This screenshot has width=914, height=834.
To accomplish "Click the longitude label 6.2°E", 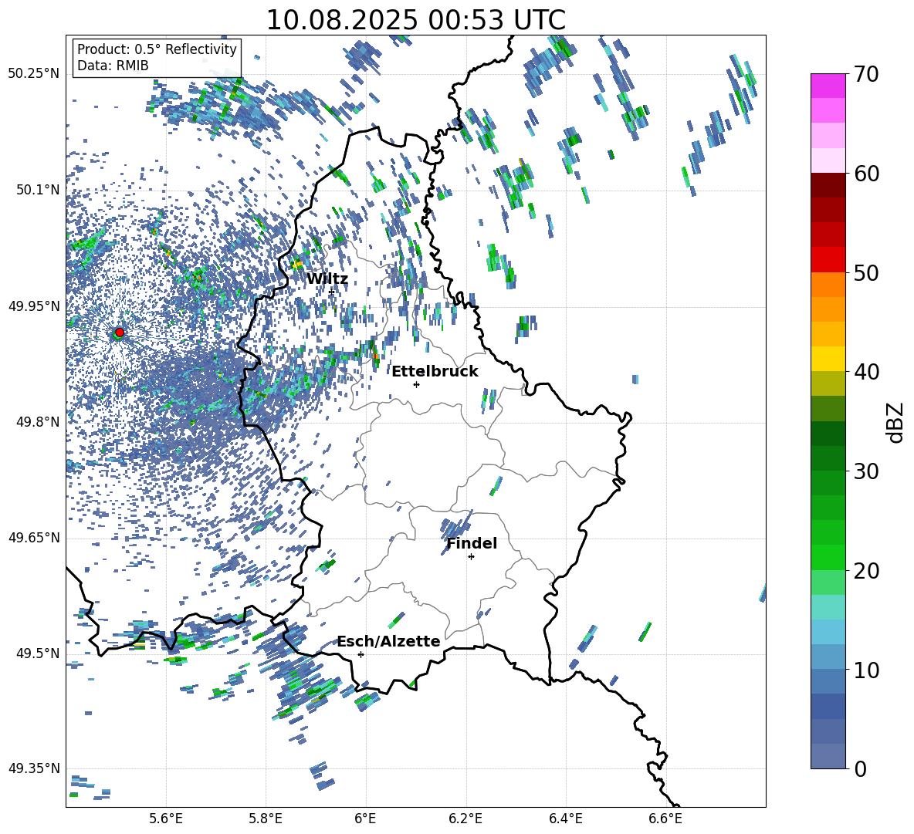I will tap(465, 819).
